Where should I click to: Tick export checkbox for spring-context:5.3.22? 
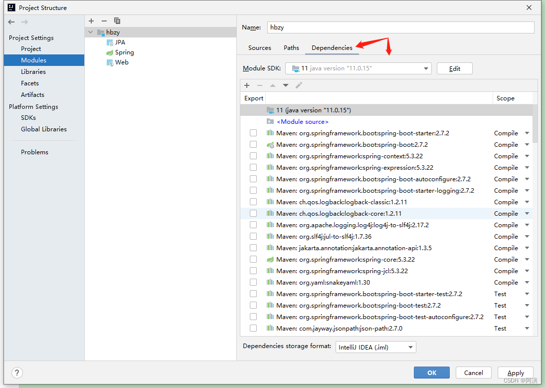point(253,156)
